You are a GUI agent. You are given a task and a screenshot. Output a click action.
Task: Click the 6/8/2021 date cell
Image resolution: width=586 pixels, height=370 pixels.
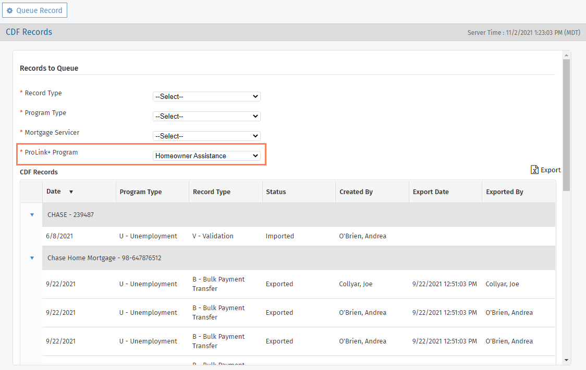coord(59,236)
